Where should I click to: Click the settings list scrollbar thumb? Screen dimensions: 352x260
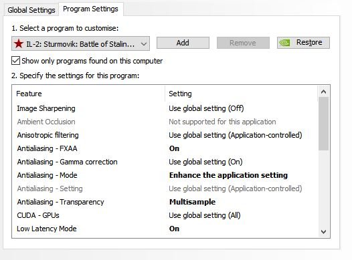(323, 124)
